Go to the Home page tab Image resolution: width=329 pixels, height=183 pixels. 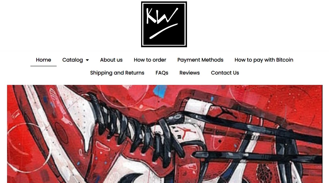tap(43, 60)
